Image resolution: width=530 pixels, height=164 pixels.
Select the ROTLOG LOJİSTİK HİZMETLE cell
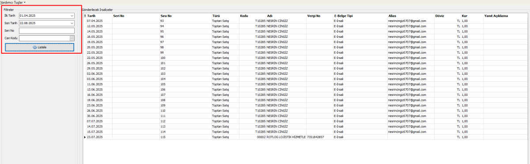pyautogui.click(x=286, y=137)
